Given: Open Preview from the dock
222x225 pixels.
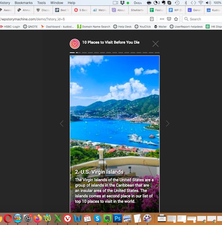Looking at the screenshot, I should [x=127, y=219].
